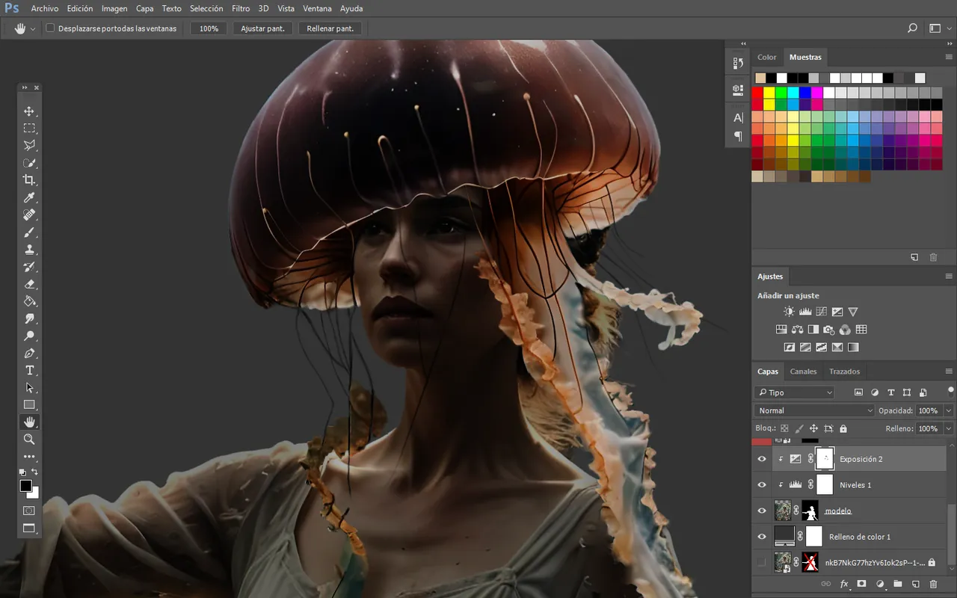Click Ajustar pant. button
The width and height of the screenshot is (957, 598).
262,28
